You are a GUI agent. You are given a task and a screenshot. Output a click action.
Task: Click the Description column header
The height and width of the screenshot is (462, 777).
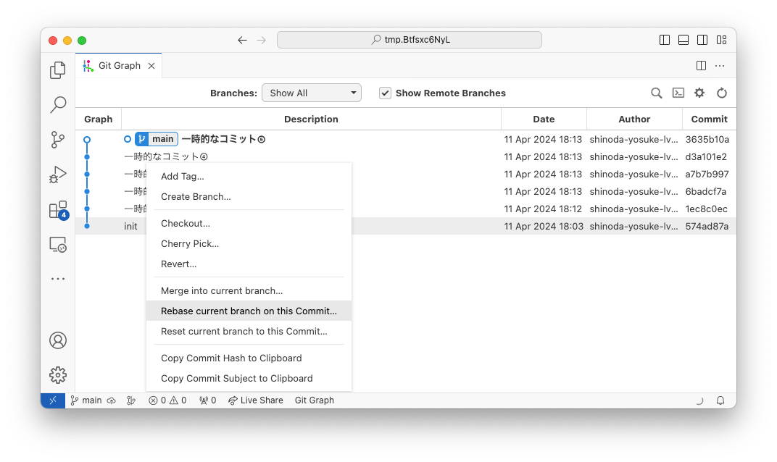(x=311, y=119)
